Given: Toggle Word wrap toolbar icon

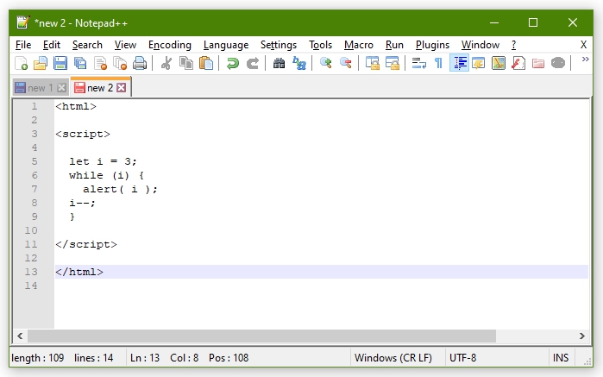Looking at the screenshot, I should coord(418,63).
